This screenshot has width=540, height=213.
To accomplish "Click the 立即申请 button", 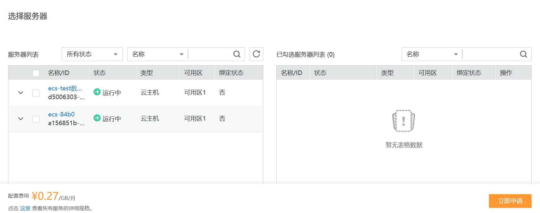I will tap(510, 201).
